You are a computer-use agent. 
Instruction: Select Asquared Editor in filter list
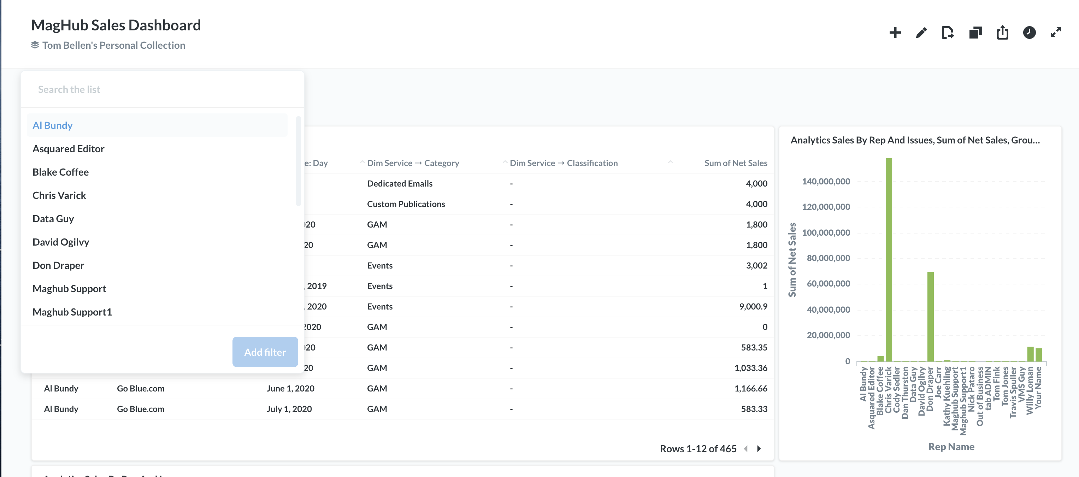(157, 149)
